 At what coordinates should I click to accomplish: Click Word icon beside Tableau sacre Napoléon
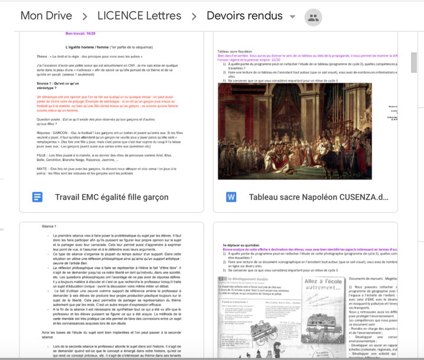coord(231,197)
